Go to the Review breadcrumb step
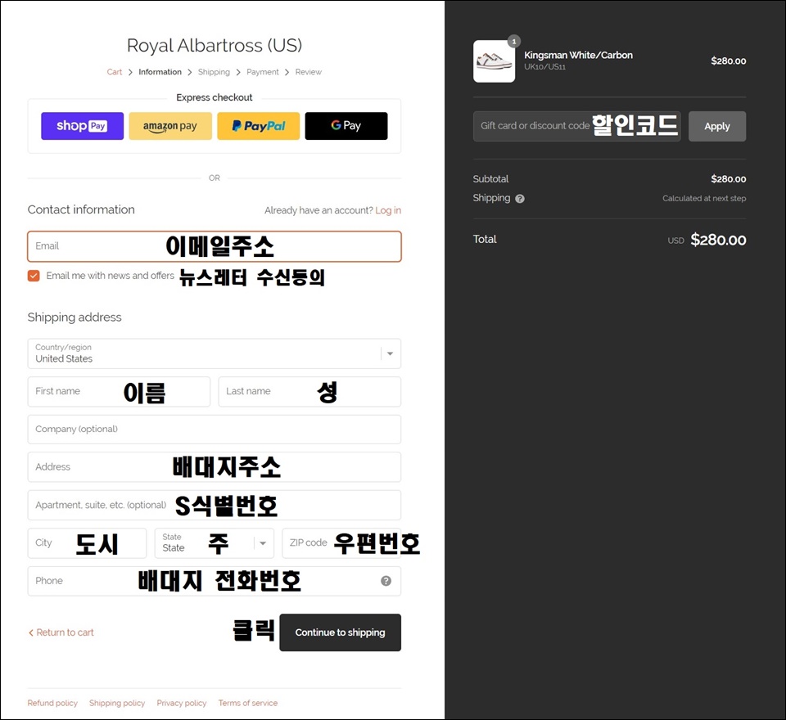This screenshot has height=720, width=786. point(309,72)
